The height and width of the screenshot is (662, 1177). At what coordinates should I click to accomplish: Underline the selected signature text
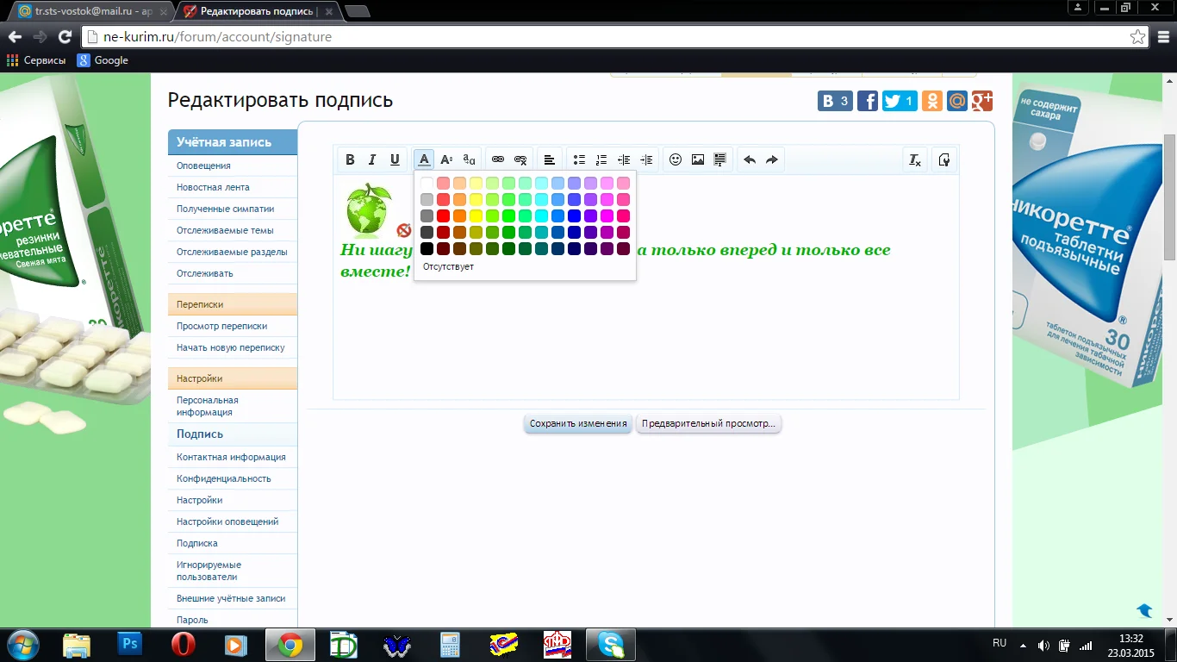point(395,159)
